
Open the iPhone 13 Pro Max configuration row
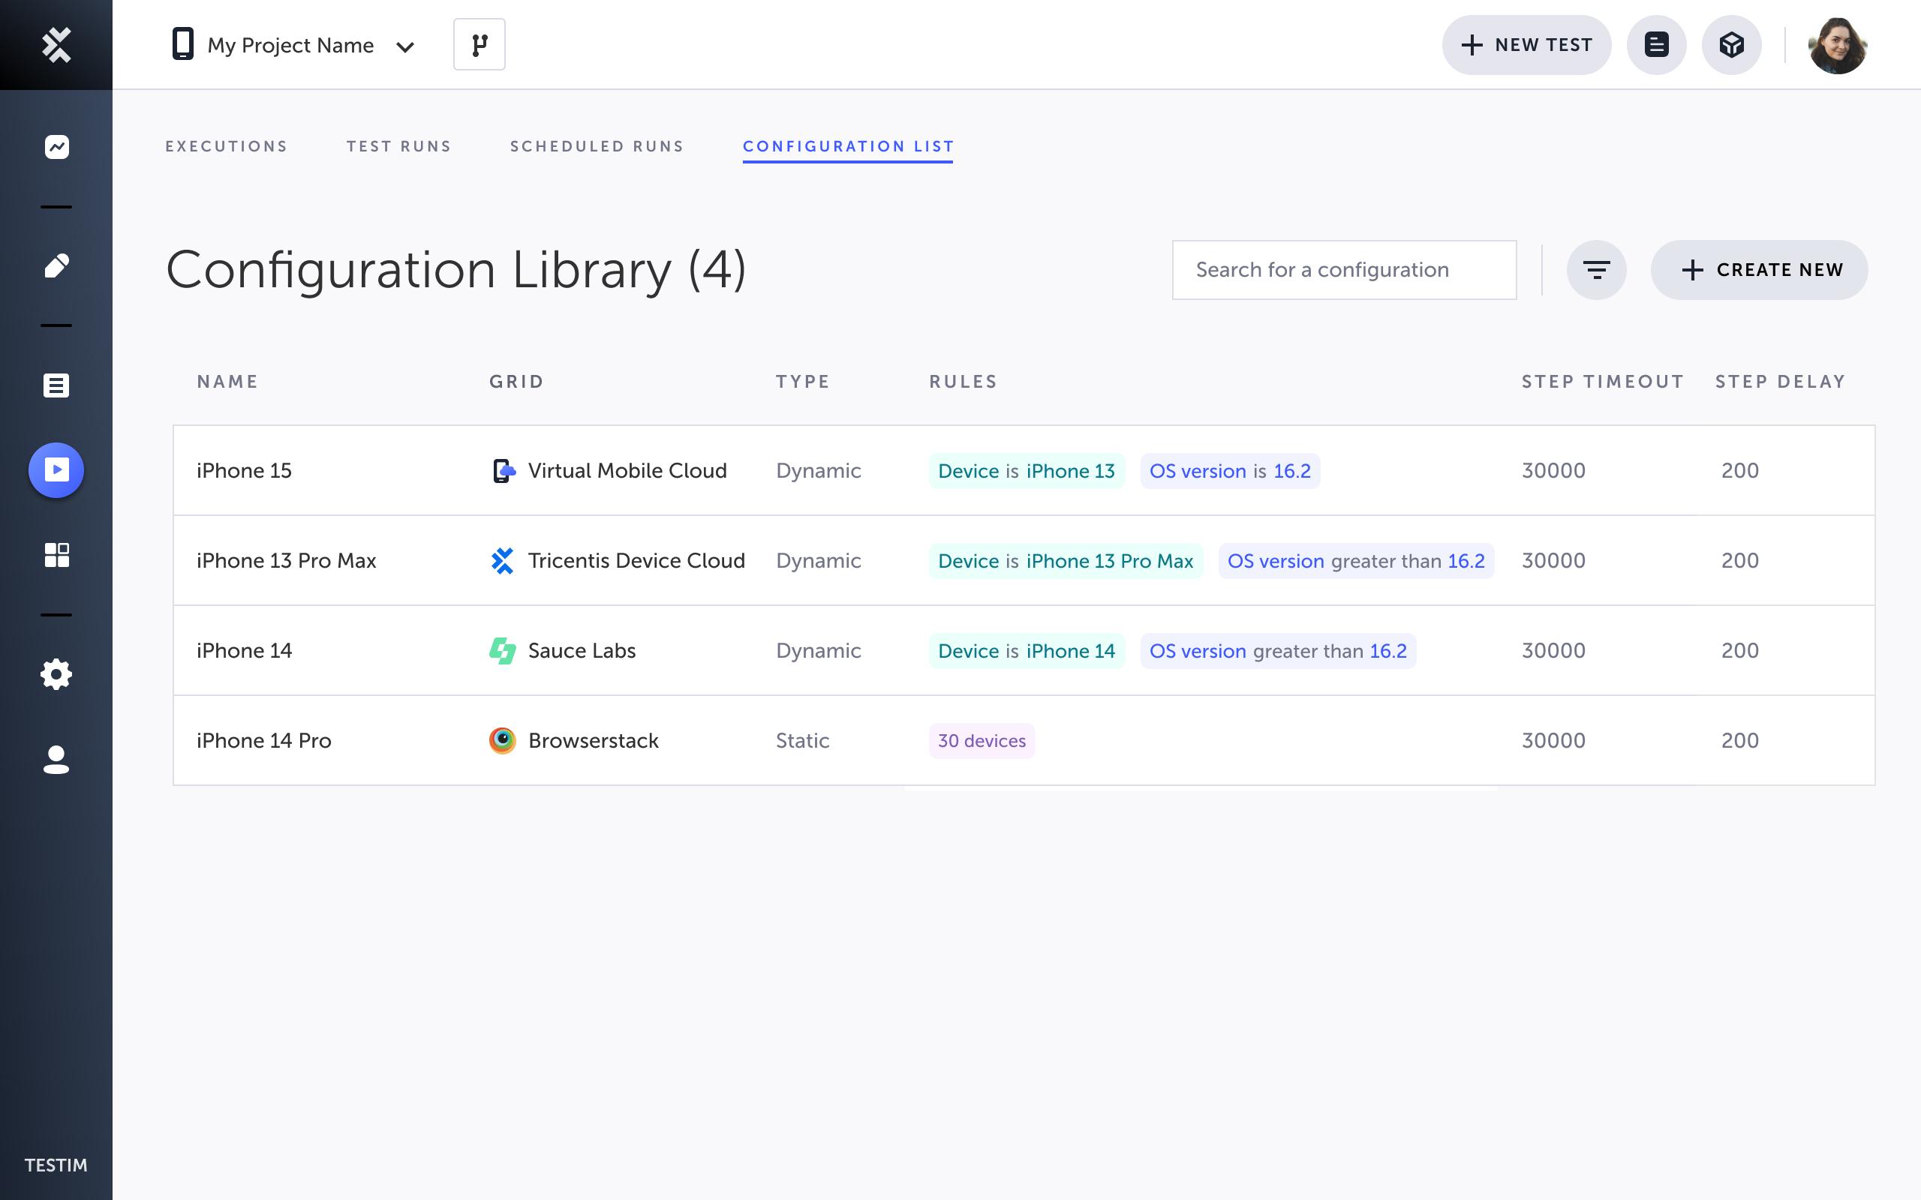pos(287,560)
